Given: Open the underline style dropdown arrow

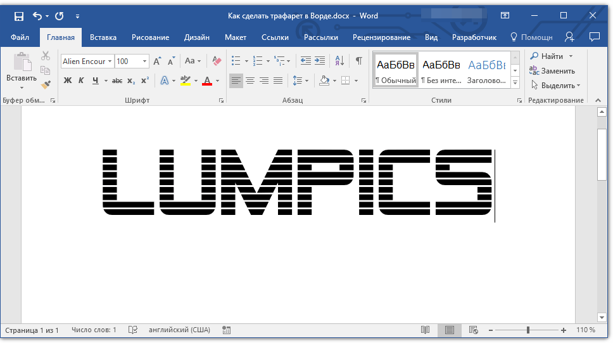Looking at the screenshot, I should (106, 81).
